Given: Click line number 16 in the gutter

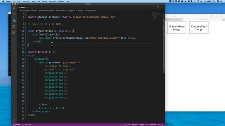Looking at the screenshot, I should coord(23,52).
